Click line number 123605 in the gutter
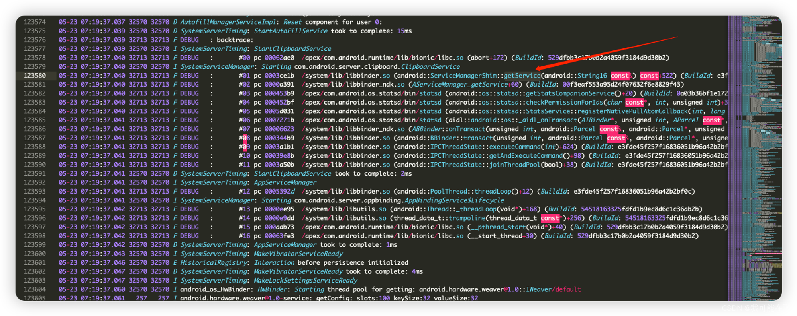The image size is (797, 316). tap(35, 298)
